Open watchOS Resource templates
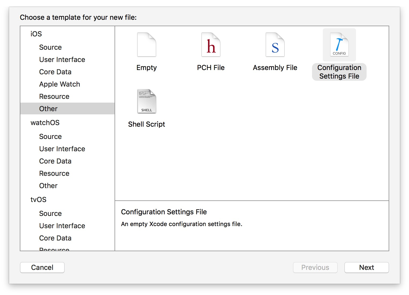Viewport: 409px width, 295px height. click(54, 173)
